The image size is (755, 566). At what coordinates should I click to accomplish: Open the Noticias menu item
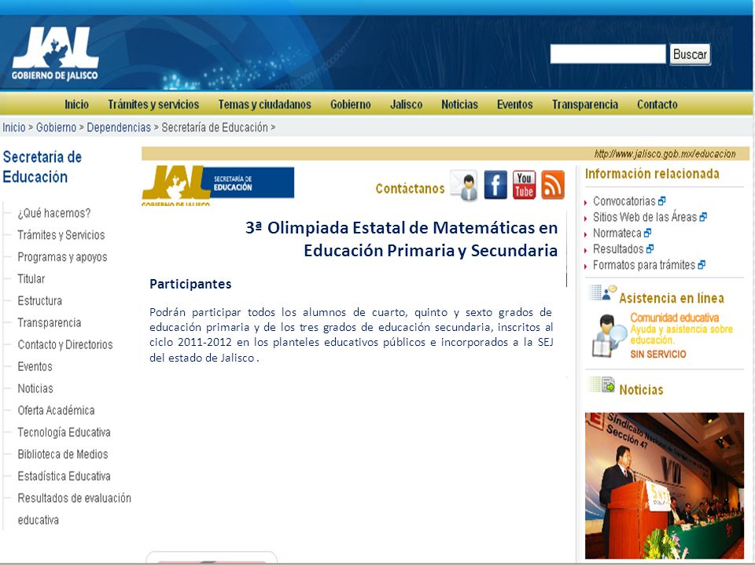point(460,105)
